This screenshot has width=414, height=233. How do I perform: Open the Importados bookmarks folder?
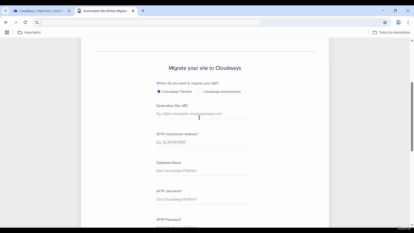[x=29, y=32]
